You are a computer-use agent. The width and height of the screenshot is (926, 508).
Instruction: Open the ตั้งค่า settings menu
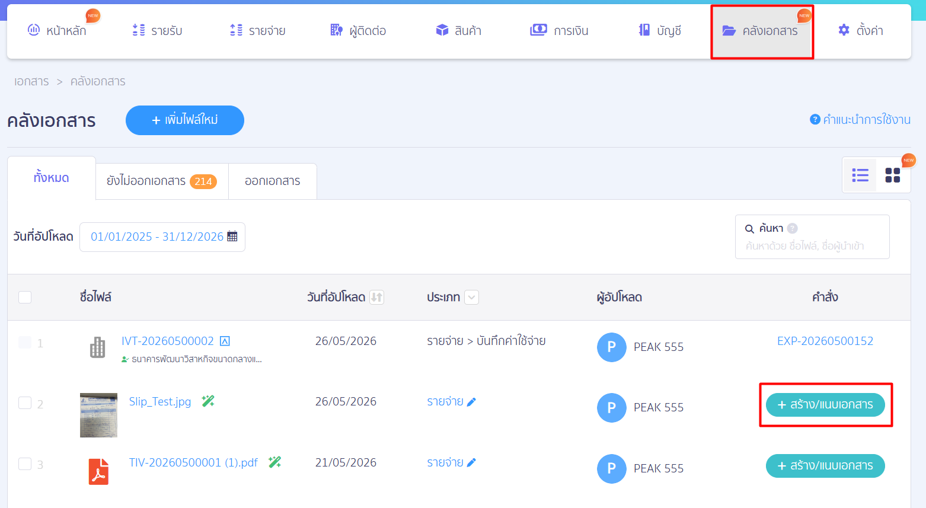tap(861, 30)
